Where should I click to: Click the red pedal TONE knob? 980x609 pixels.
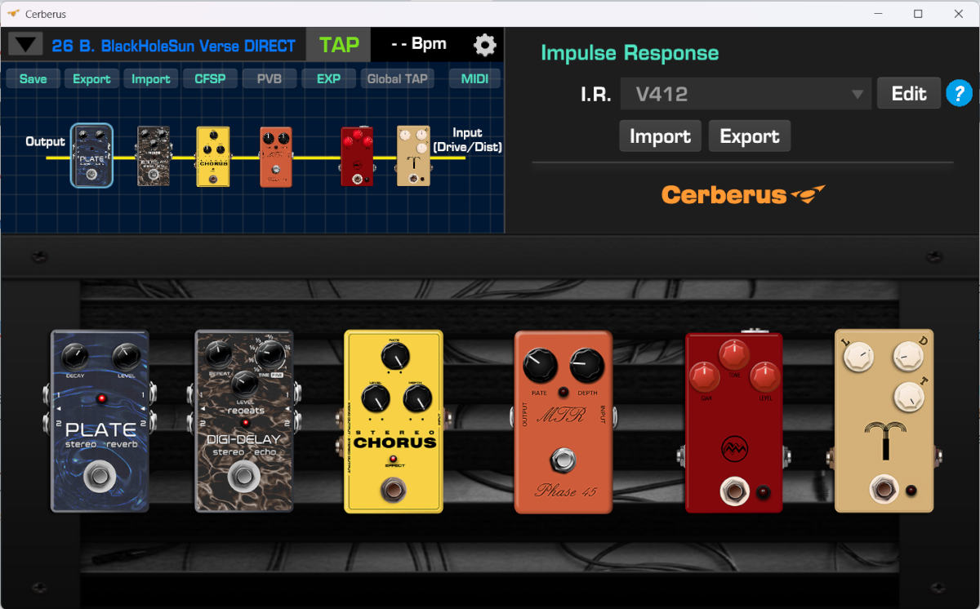point(734,355)
